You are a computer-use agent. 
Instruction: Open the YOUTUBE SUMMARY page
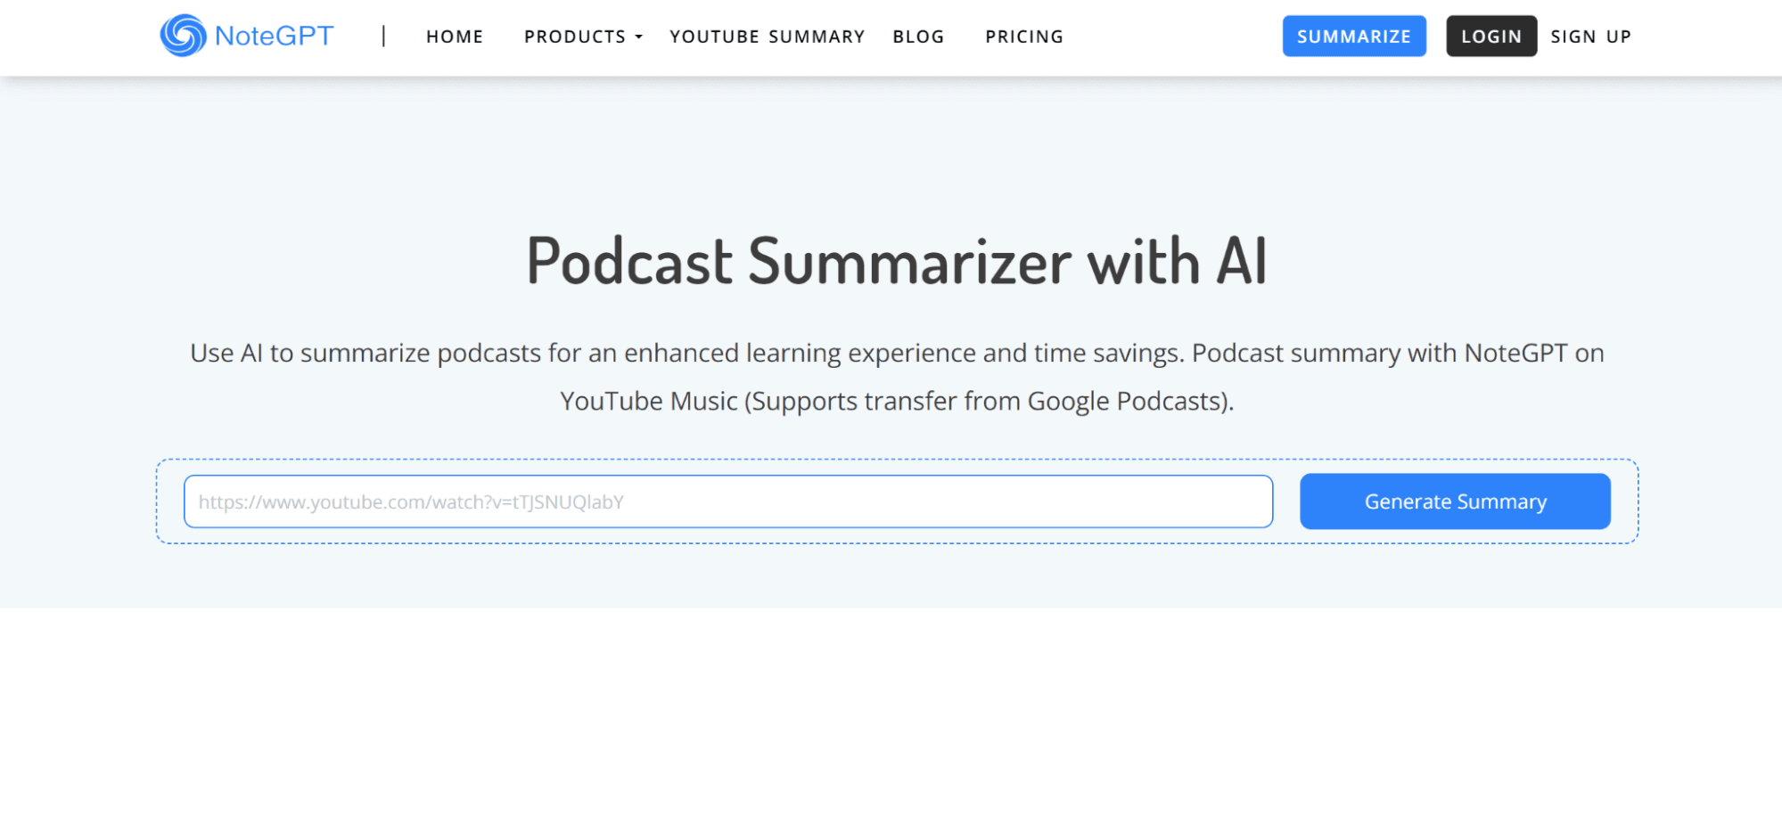tap(767, 37)
